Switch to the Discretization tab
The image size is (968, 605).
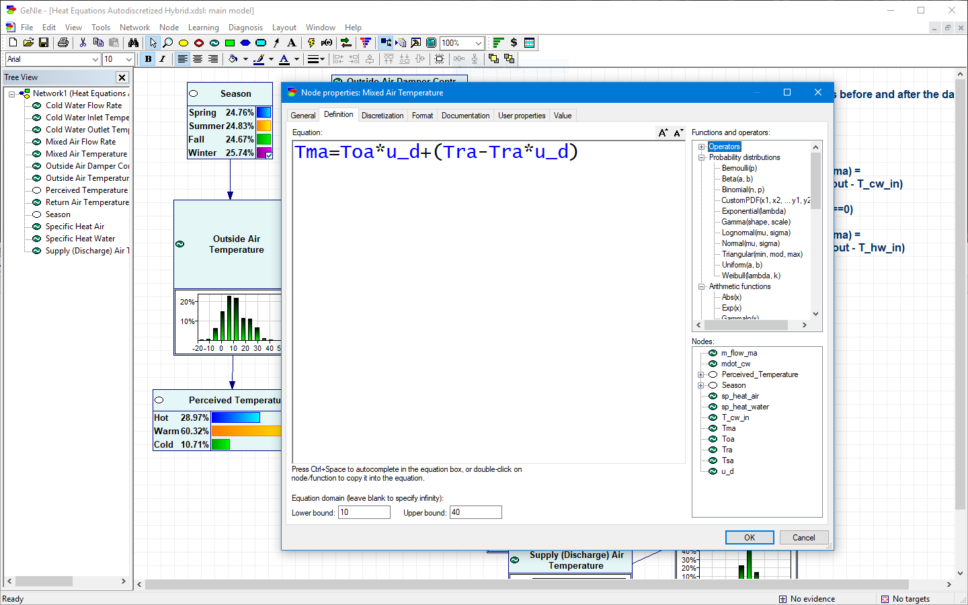tap(382, 115)
